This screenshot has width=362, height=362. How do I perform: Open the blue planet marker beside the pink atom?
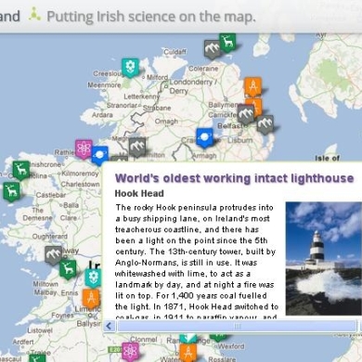[99, 155]
